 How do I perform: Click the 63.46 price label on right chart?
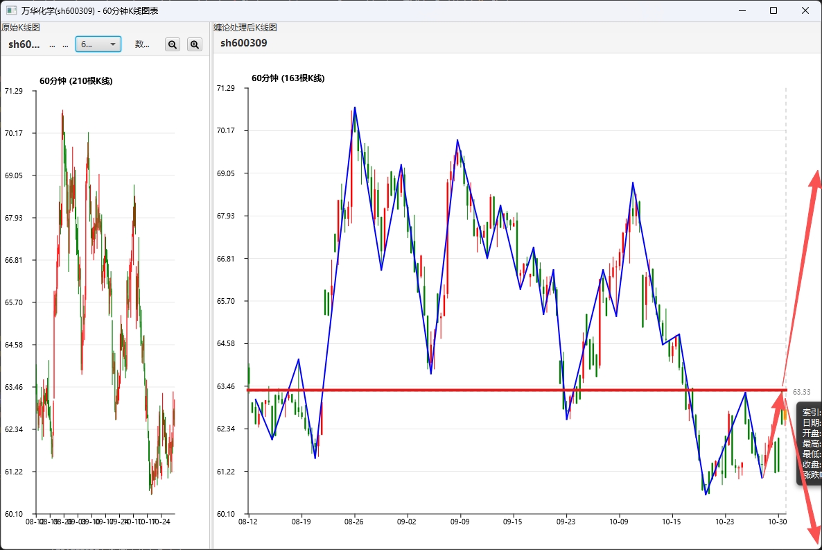(226, 386)
